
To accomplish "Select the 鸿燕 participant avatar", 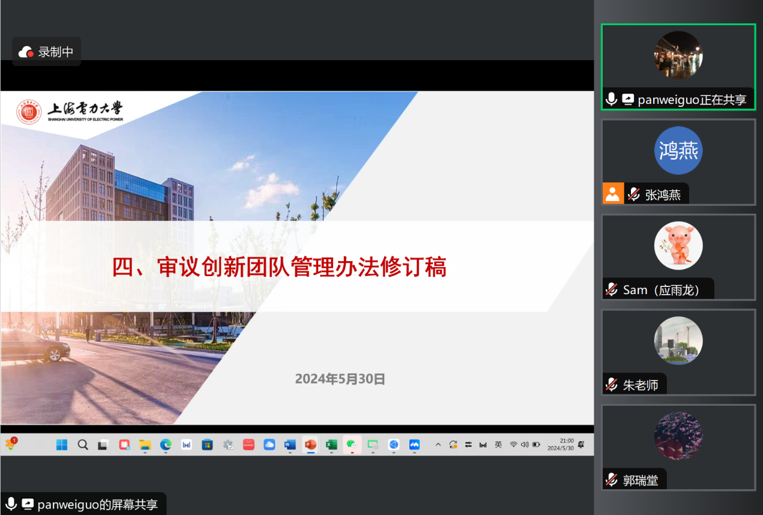I will (678, 151).
